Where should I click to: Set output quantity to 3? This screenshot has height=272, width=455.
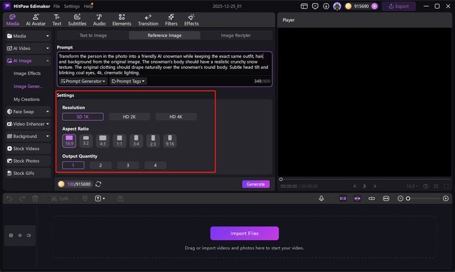coord(128,165)
